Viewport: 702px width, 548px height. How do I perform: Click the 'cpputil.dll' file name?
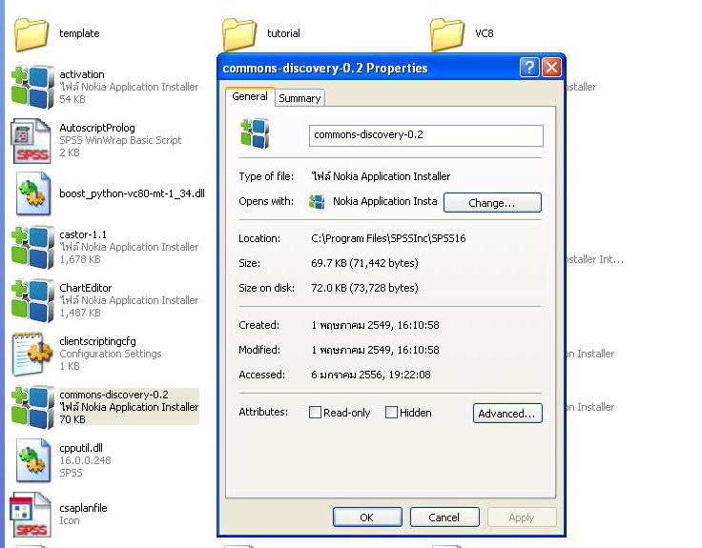[x=81, y=448]
